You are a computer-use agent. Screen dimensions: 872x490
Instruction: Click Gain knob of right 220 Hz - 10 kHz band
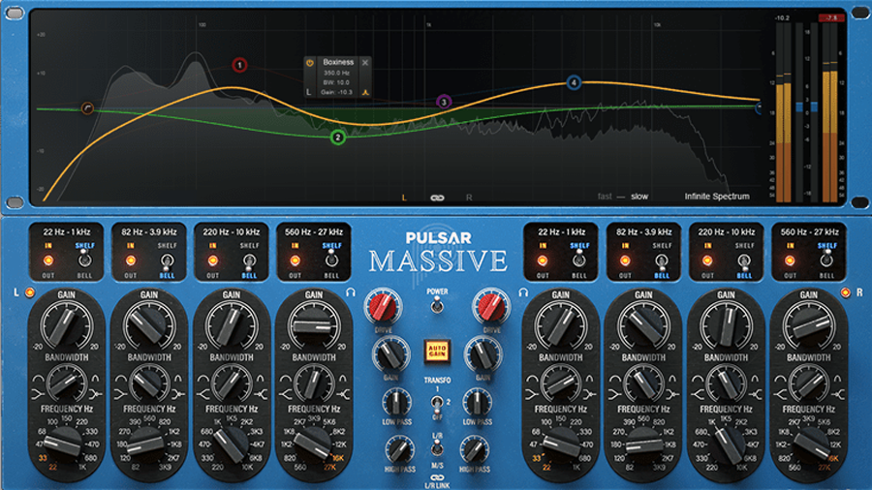[726, 326]
